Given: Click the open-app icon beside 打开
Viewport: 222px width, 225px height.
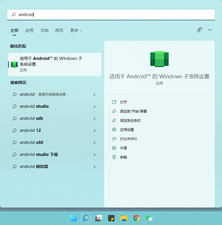Looking at the screenshot, I should coord(114,102).
